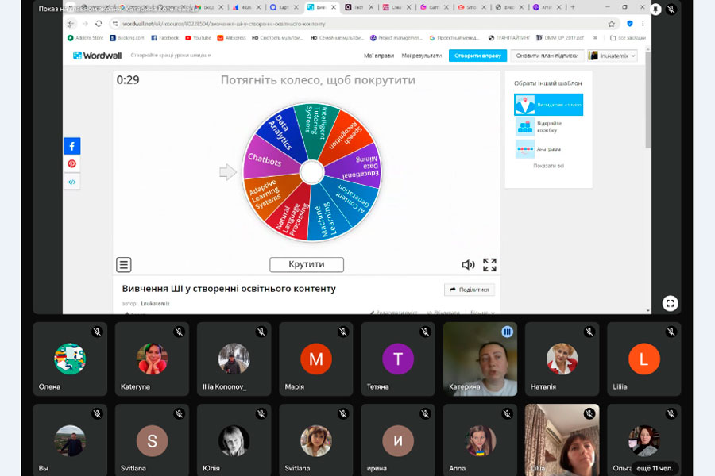Open the YouTube bookmark

tap(198, 38)
